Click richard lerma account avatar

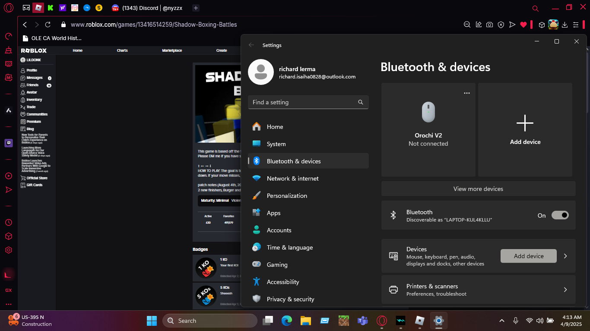tap(260, 72)
